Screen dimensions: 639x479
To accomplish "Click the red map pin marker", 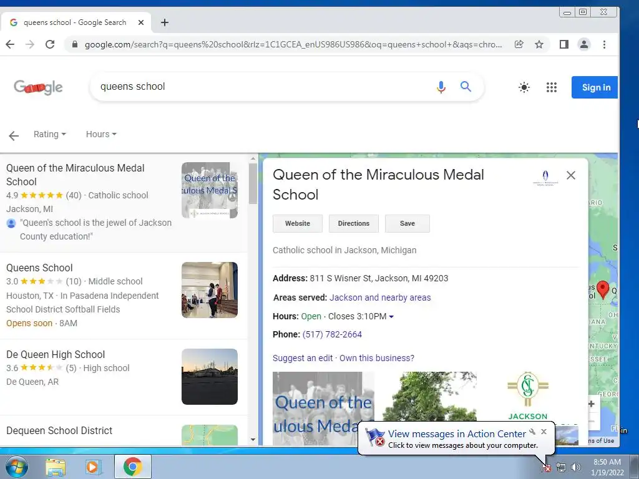I will [x=603, y=289].
